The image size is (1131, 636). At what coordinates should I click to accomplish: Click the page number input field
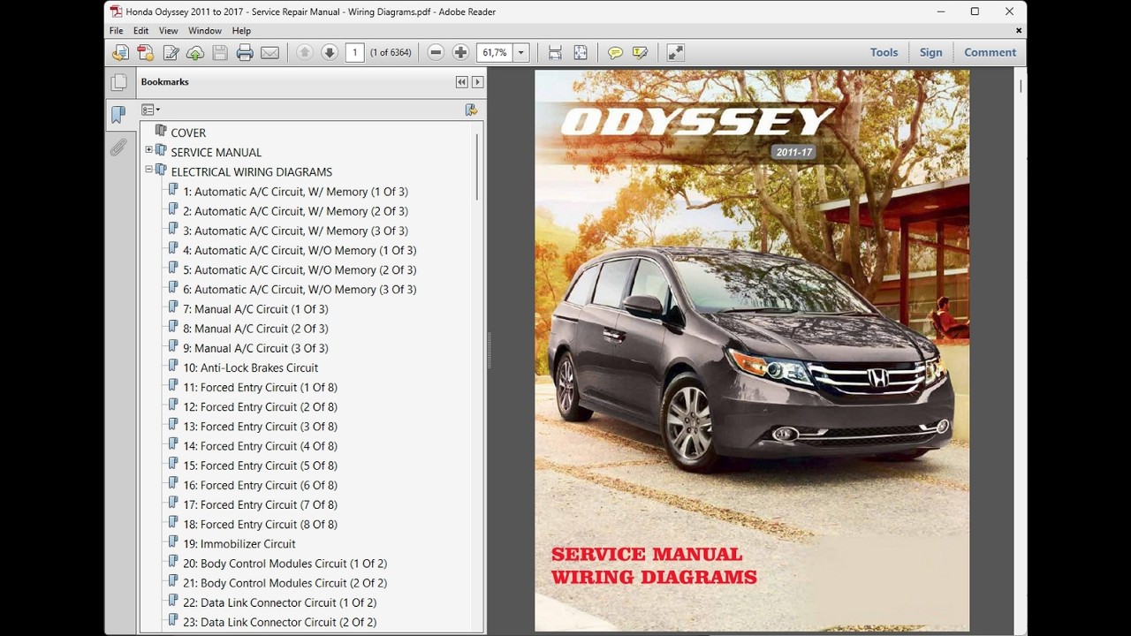coord(354,53)
